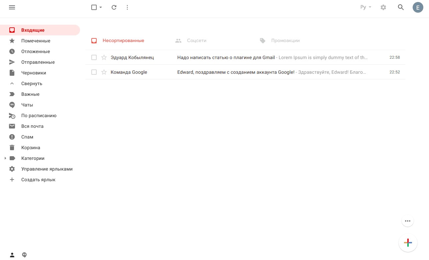Viewport: 429px width, 260px height.
Task: Collapse sidebar list with Свернуть
Action: tap(32, 83)
